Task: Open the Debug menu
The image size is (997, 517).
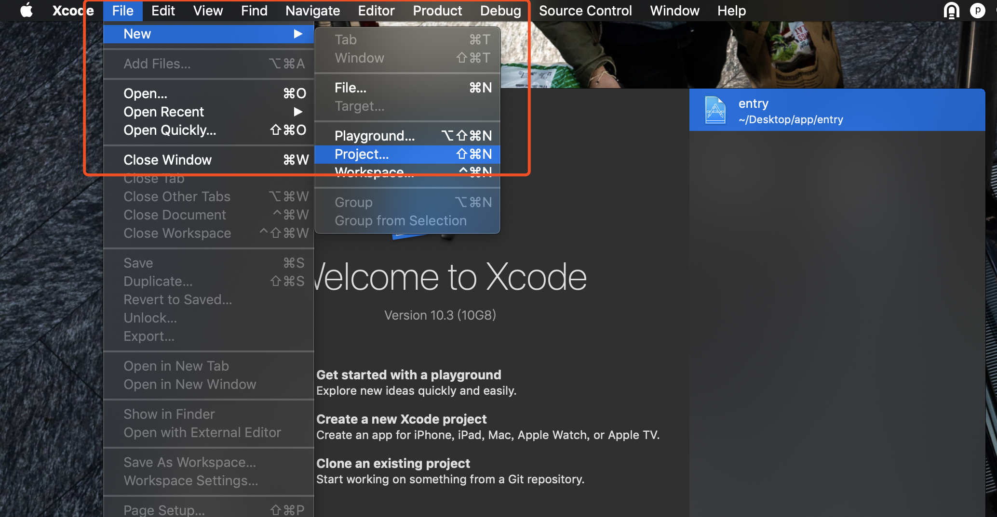Action: click(x=500, y=11)
